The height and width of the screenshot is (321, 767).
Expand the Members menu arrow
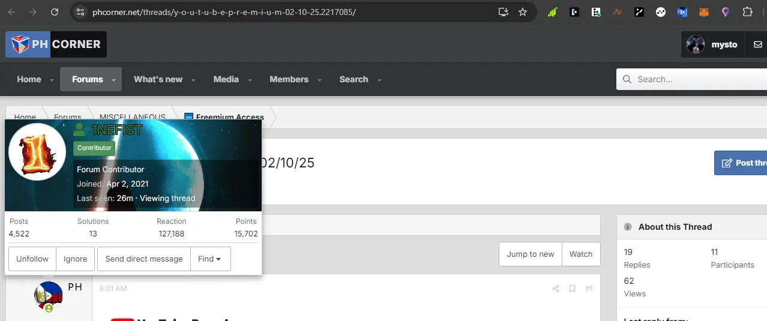click(x=319, y=80)
